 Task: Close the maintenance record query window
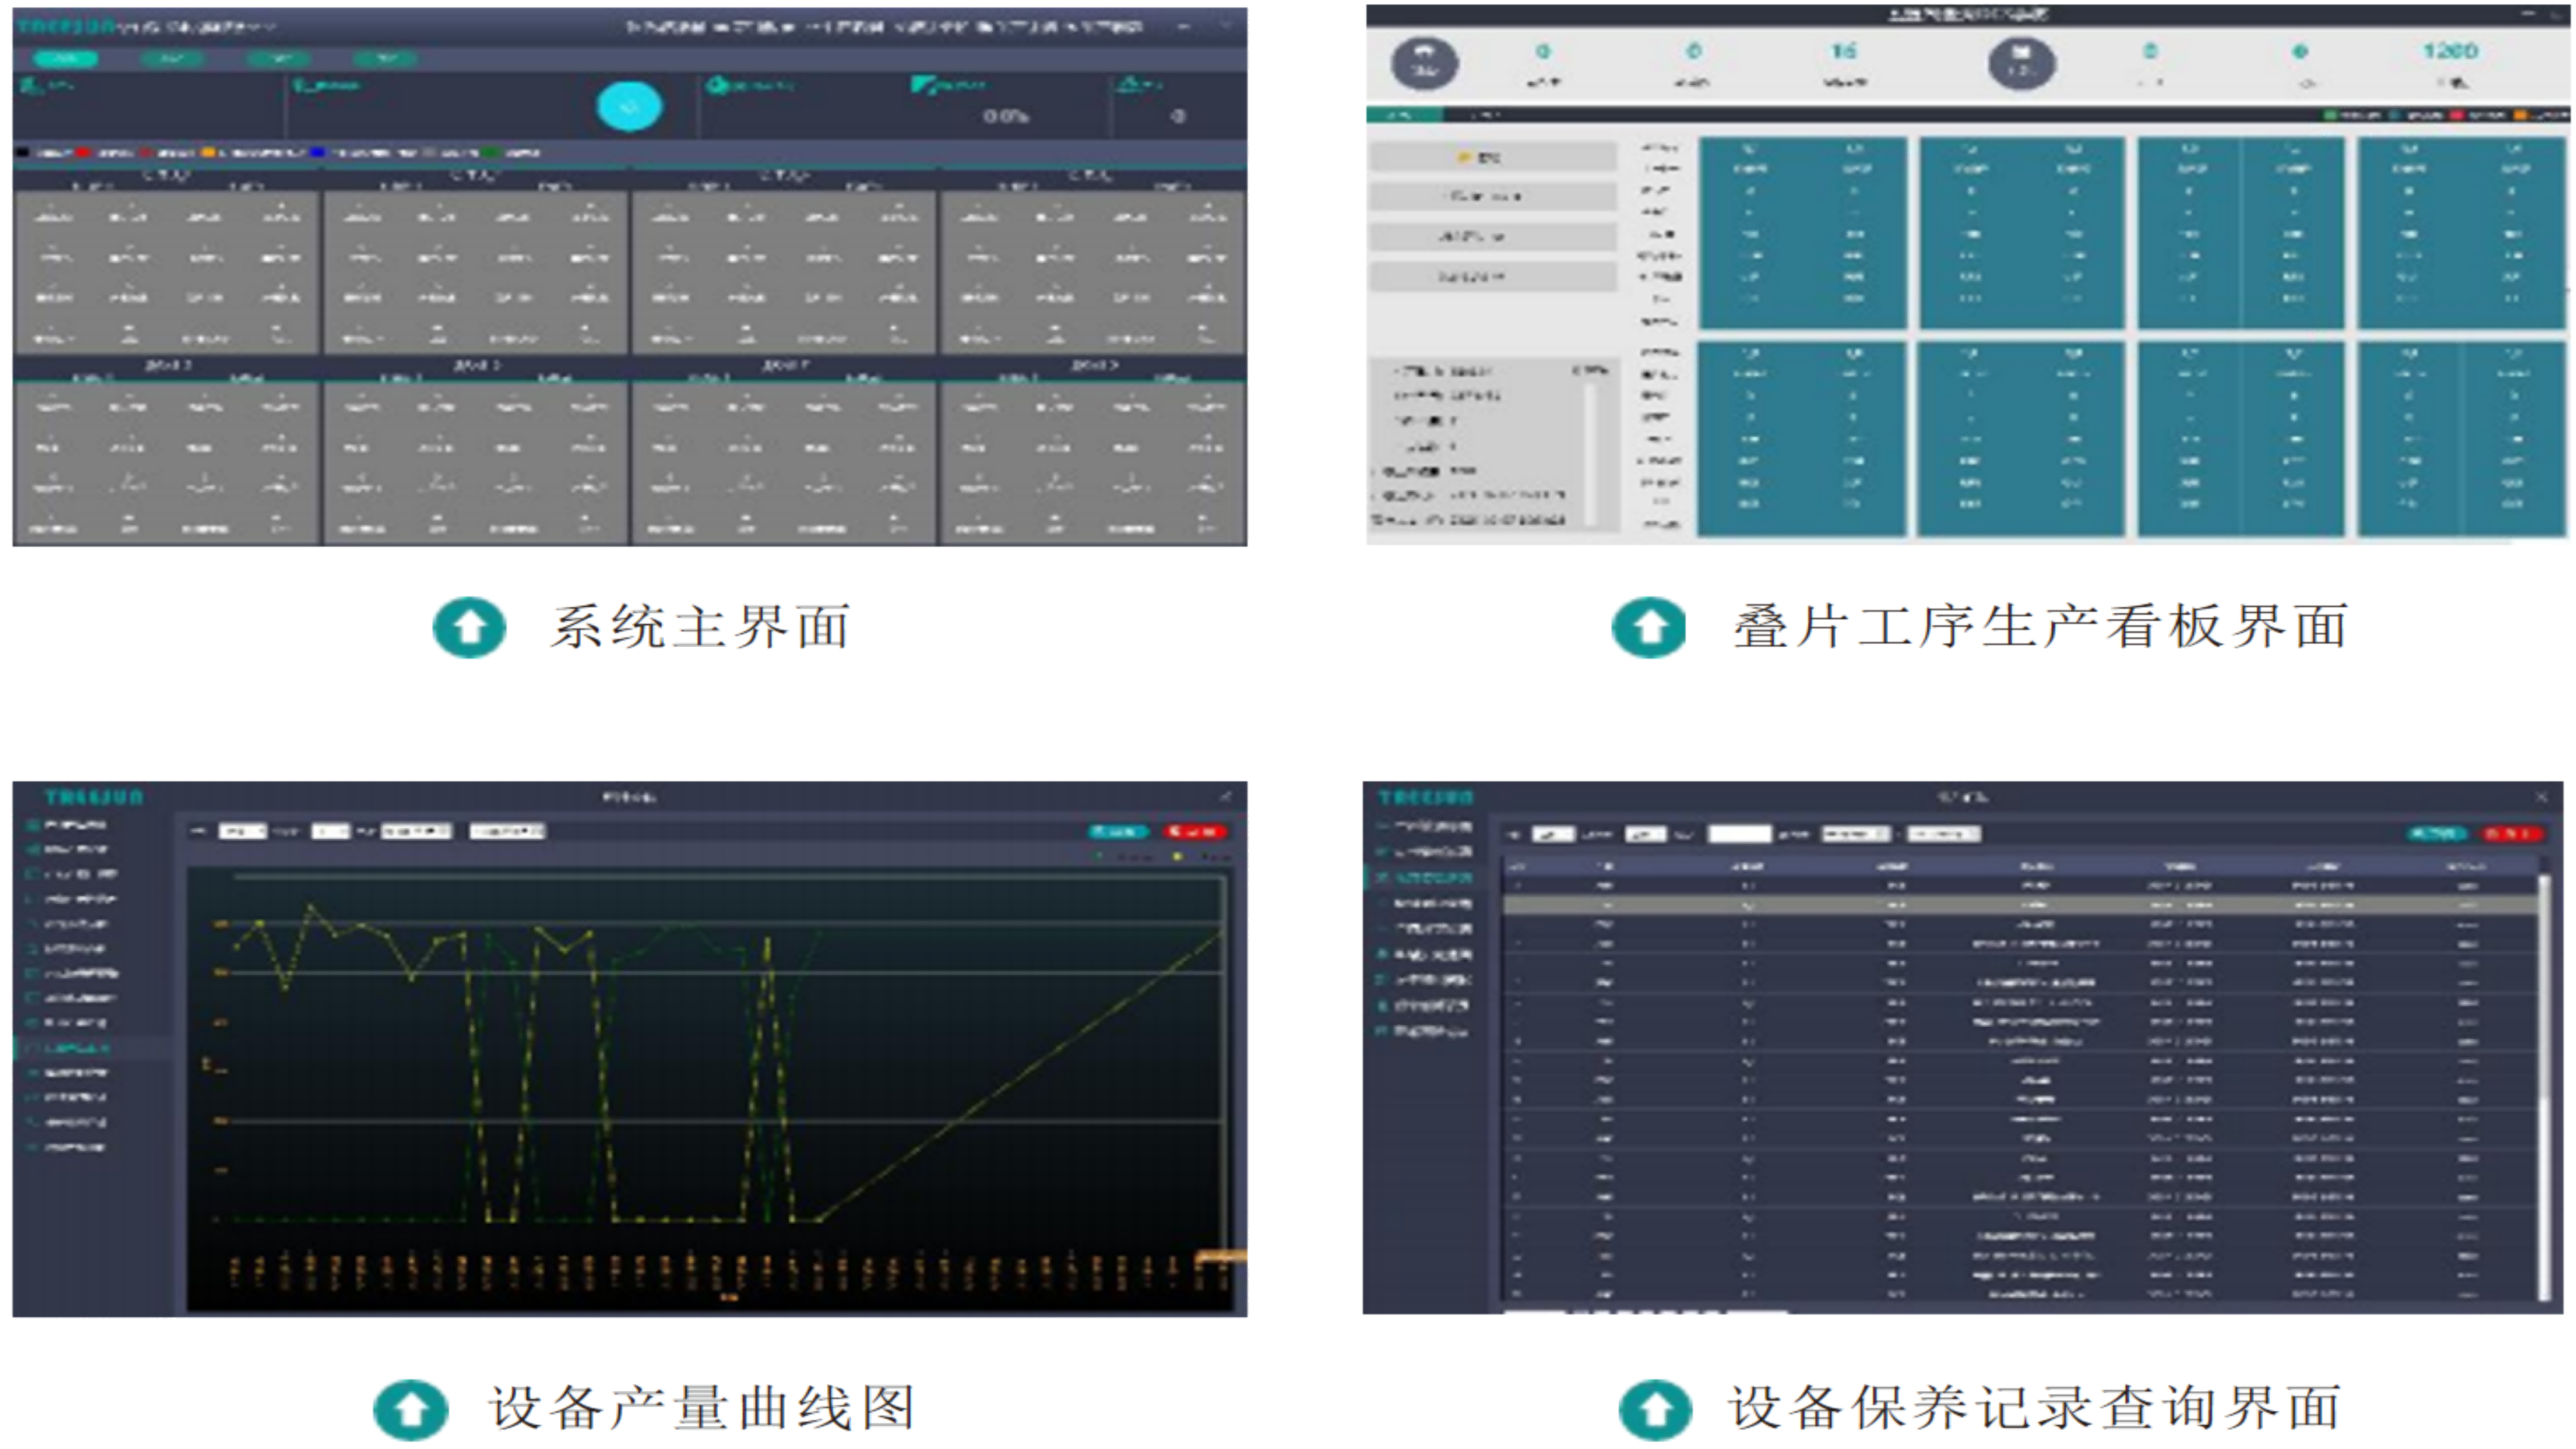(x=2542, y=797)
